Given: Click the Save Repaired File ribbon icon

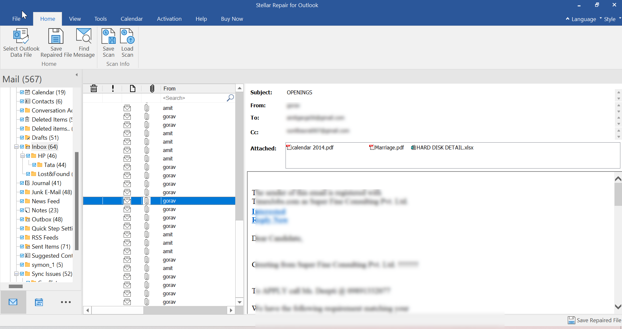Looking at the screenshot, I should [56, 36].
